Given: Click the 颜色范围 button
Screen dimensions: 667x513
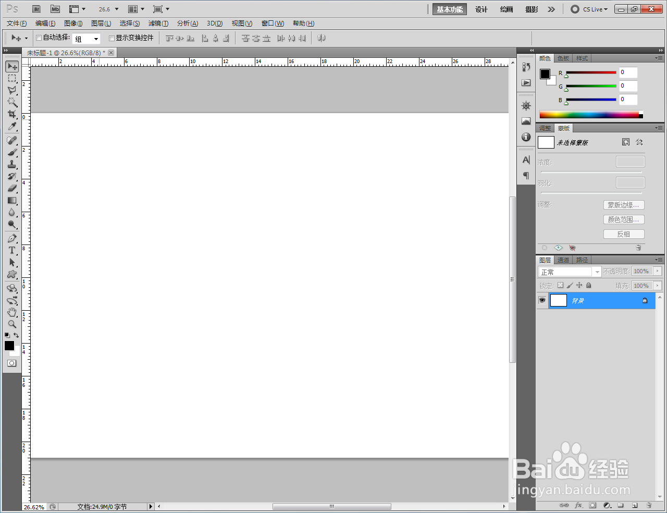Looking at the screenshot, I should 624,219.
